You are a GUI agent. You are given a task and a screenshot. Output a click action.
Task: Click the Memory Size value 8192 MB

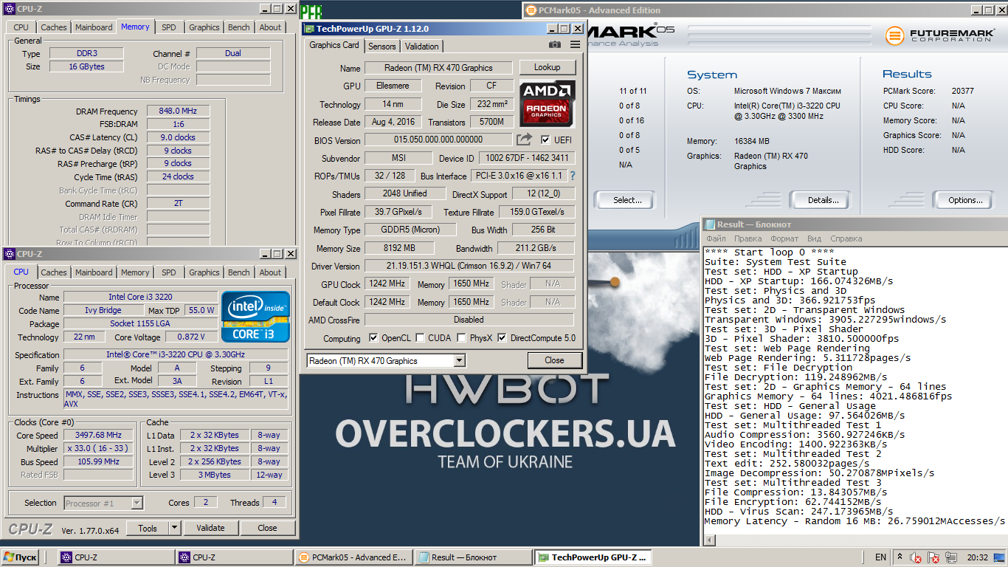pyautogui.click(x=399, y=248)
